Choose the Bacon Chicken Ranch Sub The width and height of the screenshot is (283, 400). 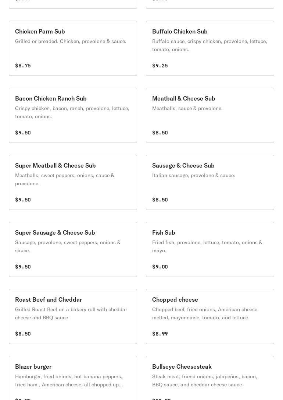[x=73, y=115]
